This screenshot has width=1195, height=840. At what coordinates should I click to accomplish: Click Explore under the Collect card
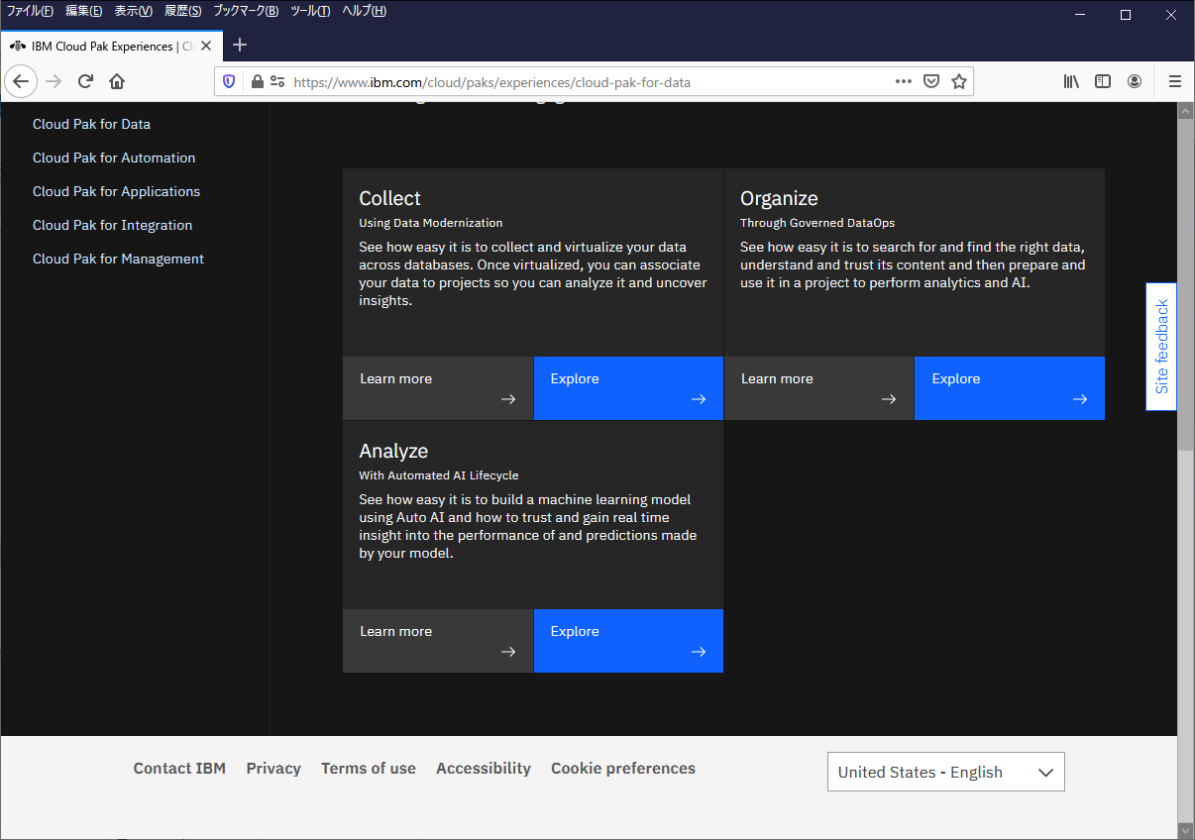pos(628,388)
